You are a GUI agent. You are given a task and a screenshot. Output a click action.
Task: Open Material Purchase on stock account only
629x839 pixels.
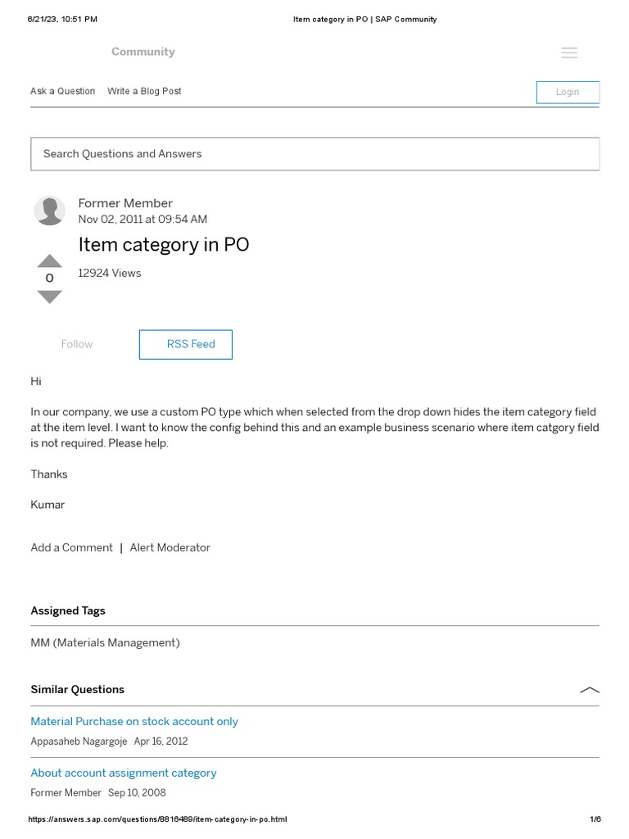(134, 721)
